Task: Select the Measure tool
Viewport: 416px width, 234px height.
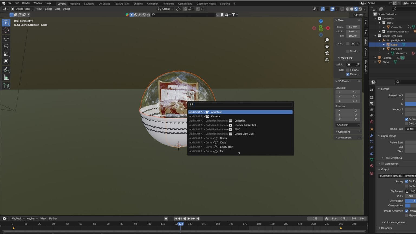Action: tap(6, 77)
